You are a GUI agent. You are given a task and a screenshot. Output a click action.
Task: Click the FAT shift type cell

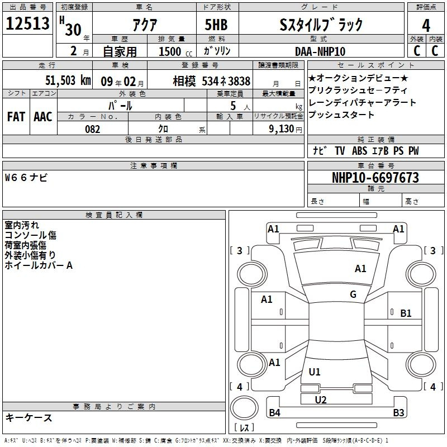pyautogui.click(x=16, y=116)
